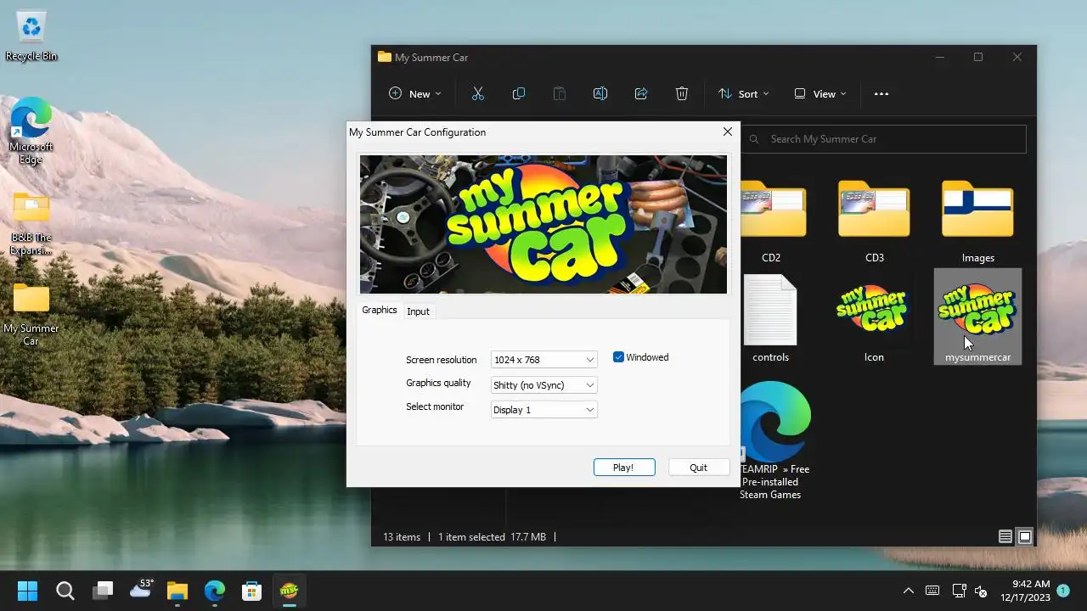1087x611 pixels.
Task: Open the See more ellipsis menu in Explorer
Action: [881, 93]
